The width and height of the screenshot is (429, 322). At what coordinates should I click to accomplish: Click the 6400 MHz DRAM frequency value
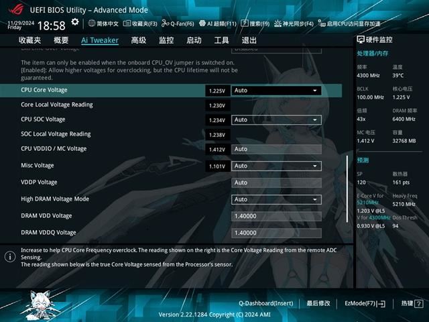click(x=404, y=119)
